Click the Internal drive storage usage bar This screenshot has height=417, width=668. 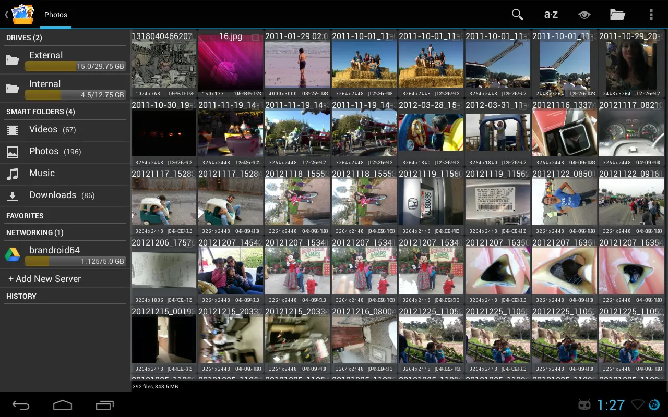coord(76,95)
